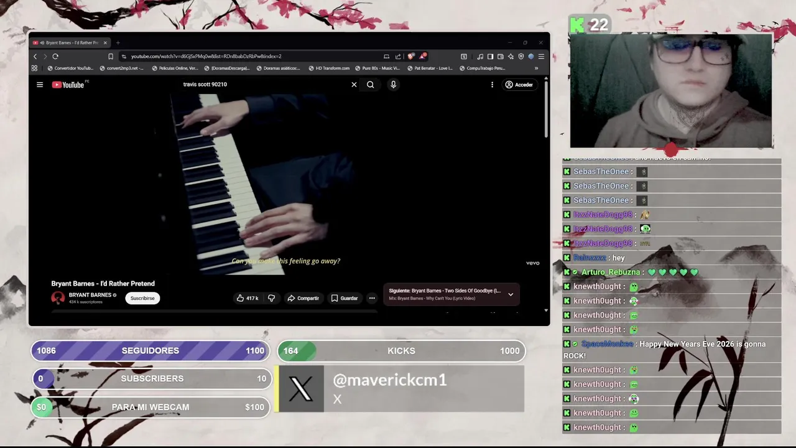Screen dimensions: 796x448
Task: Click the SUBSCRIBERS goal bar
Action: (152, 378)
